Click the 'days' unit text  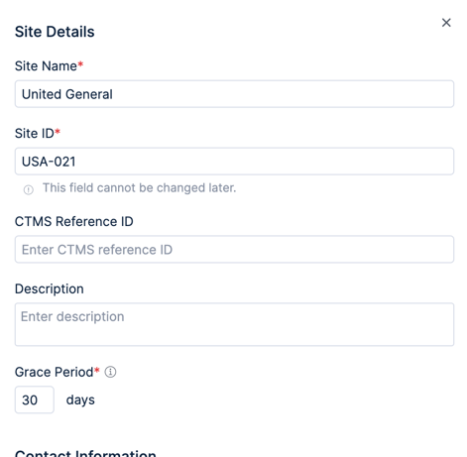point(80,400)
